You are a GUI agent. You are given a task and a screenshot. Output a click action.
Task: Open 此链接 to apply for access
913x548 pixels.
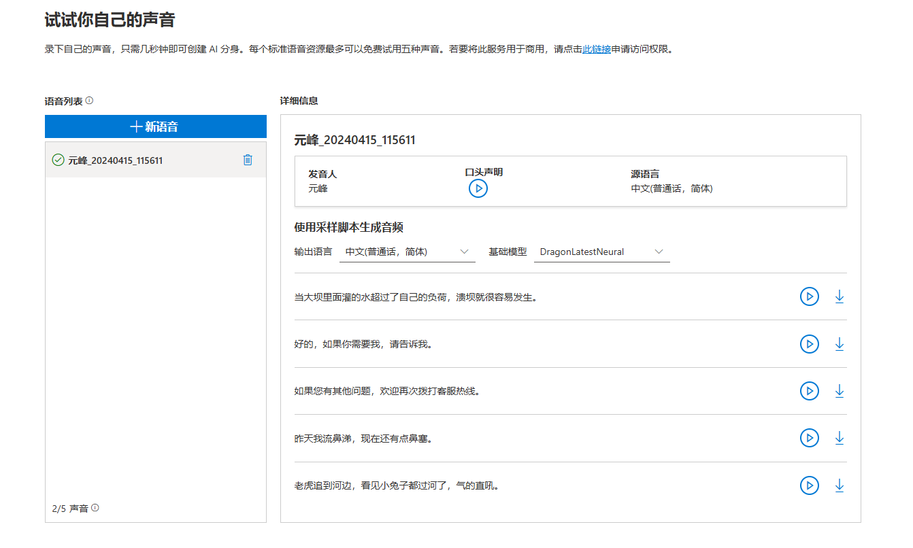coord(597,49)
